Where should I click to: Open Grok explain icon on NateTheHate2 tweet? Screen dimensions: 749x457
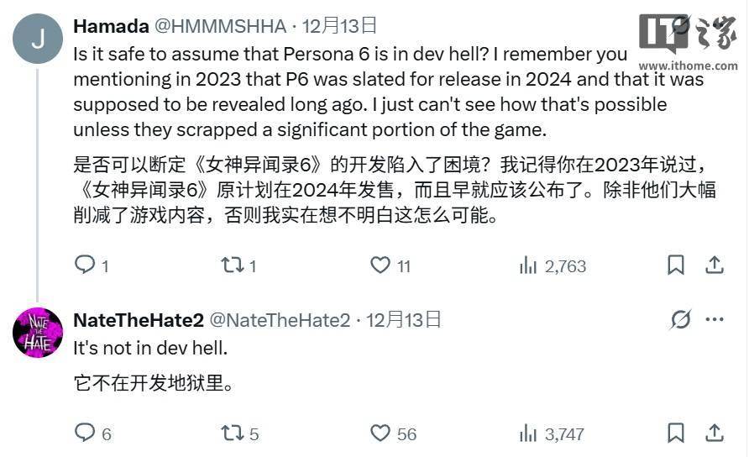pos(680,319)
